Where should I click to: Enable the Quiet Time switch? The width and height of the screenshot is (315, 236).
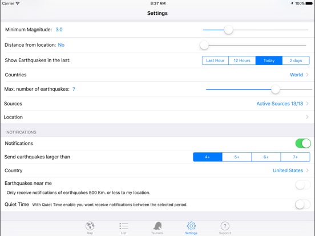(x=303, y=205)
